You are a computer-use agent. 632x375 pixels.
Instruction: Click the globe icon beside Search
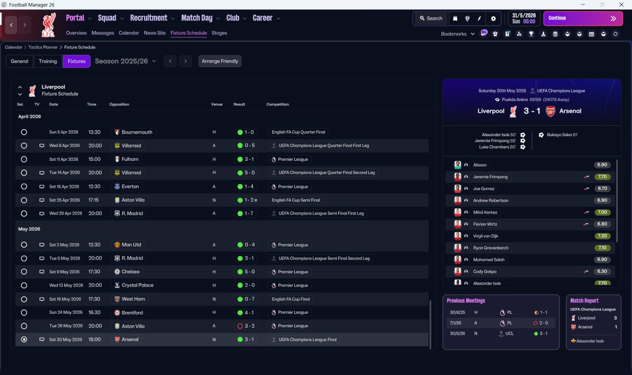pyautogui.click(x=467, y=18)
